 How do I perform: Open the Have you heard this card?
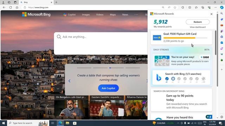pyautogui.click(x=181, y=117)
